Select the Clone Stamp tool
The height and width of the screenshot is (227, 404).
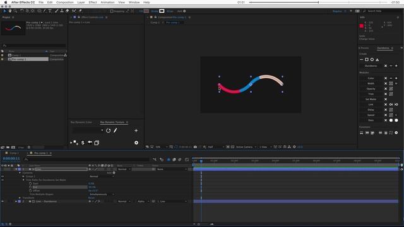click(x=62, y=11)
